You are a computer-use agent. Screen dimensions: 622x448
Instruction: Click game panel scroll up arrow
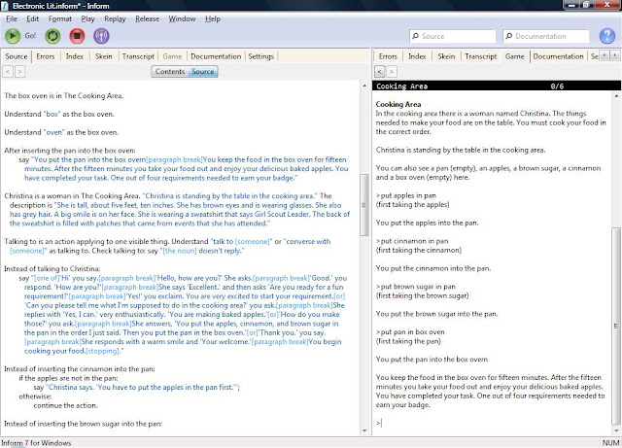(x=616, y=95)
